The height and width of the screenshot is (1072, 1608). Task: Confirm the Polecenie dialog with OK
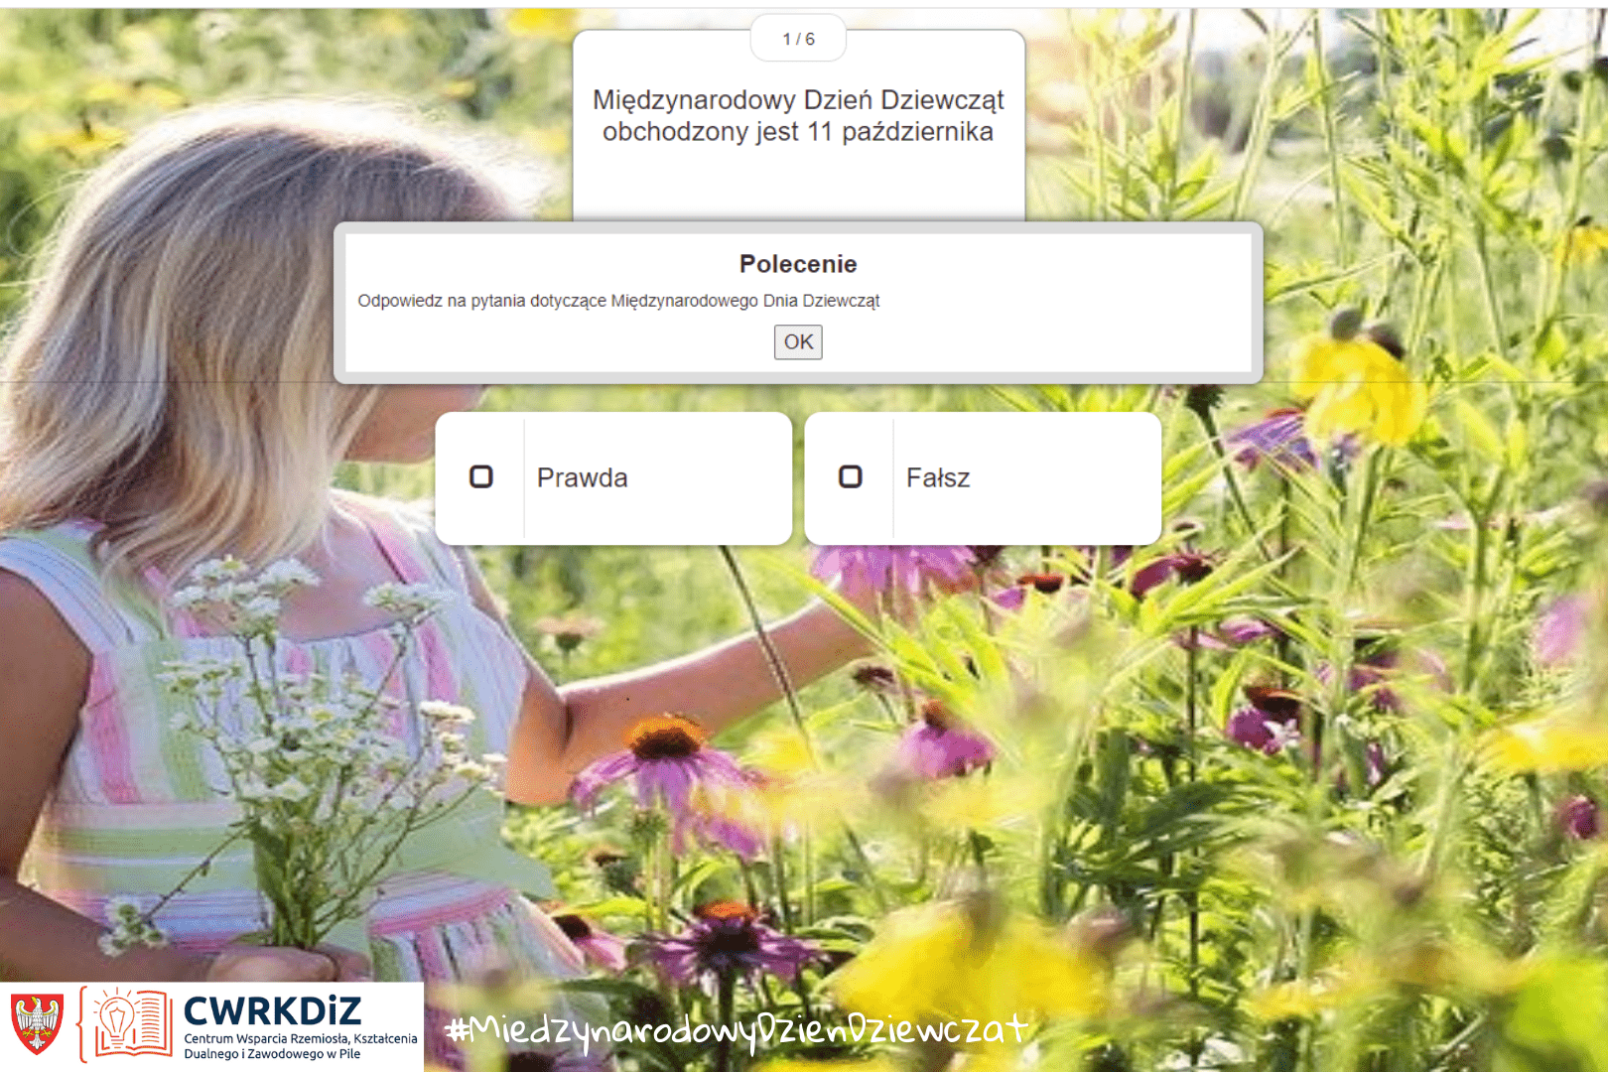pos(798,342)
